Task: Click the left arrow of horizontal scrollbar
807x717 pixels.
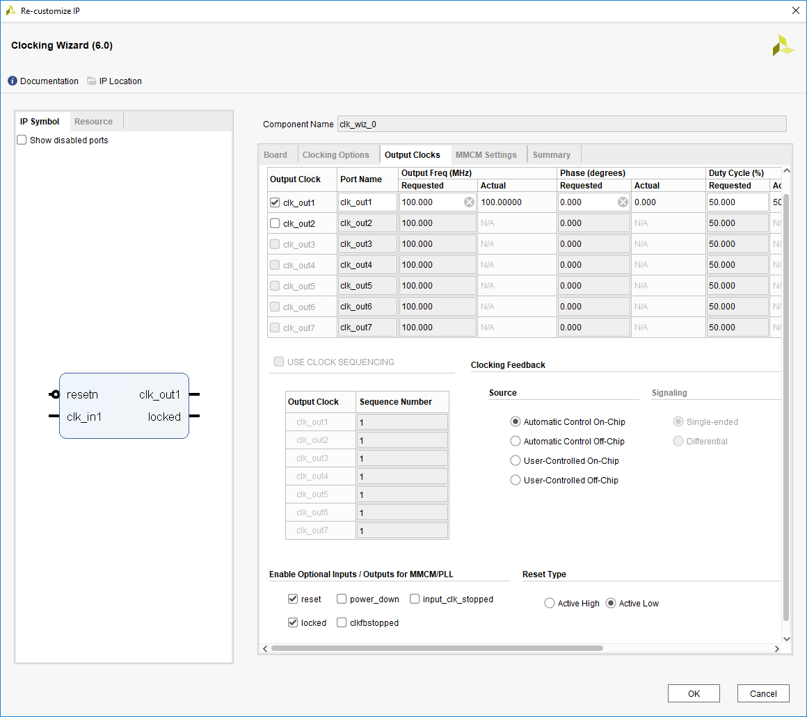Action: tap(265, 649)
